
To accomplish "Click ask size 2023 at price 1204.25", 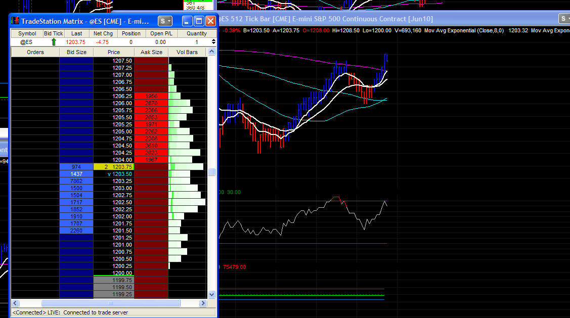I will [151, 153].
